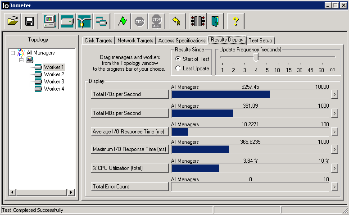Start a new disk worker
This screenshot has height=215, width=349.
click(68, 21)
